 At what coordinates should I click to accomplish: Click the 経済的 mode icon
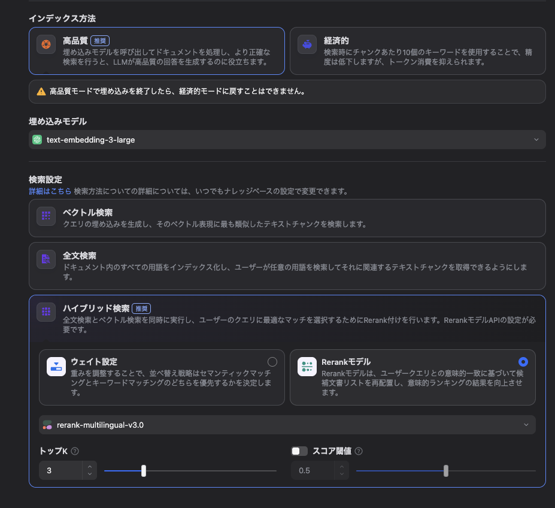pyautogui.click(x=307, y=44)
